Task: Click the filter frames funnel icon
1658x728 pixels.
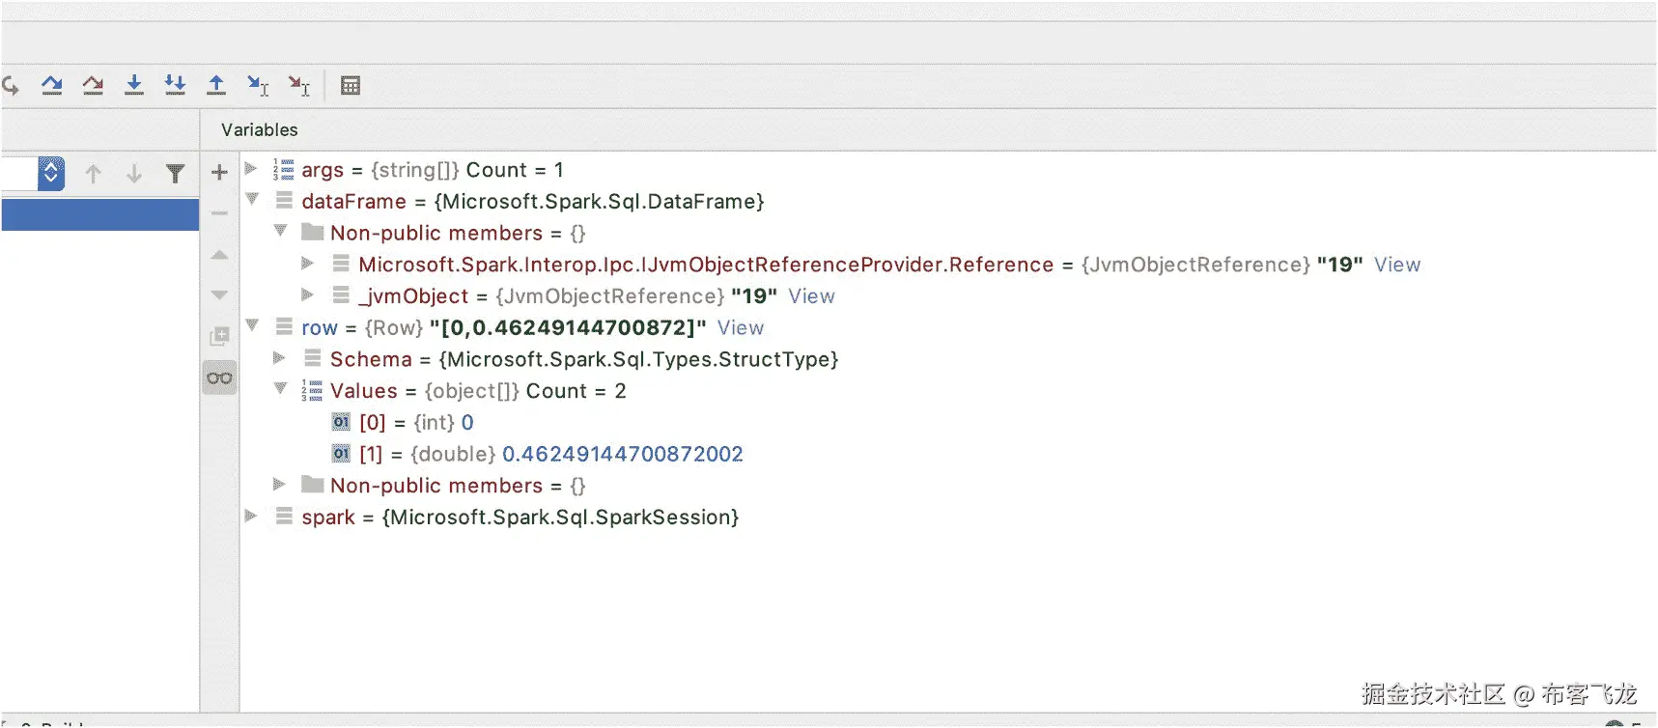Action: pos(175,174)
